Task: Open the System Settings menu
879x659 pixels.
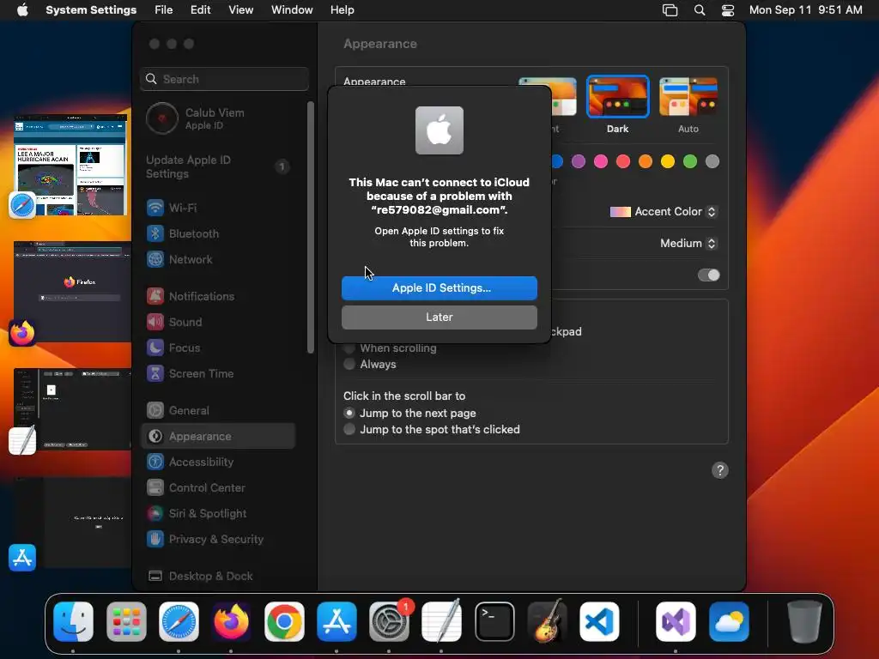Action: pos(91,10)
